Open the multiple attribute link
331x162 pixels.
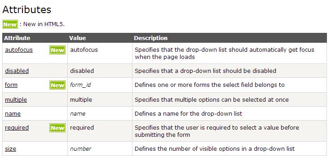click(16, 99)
